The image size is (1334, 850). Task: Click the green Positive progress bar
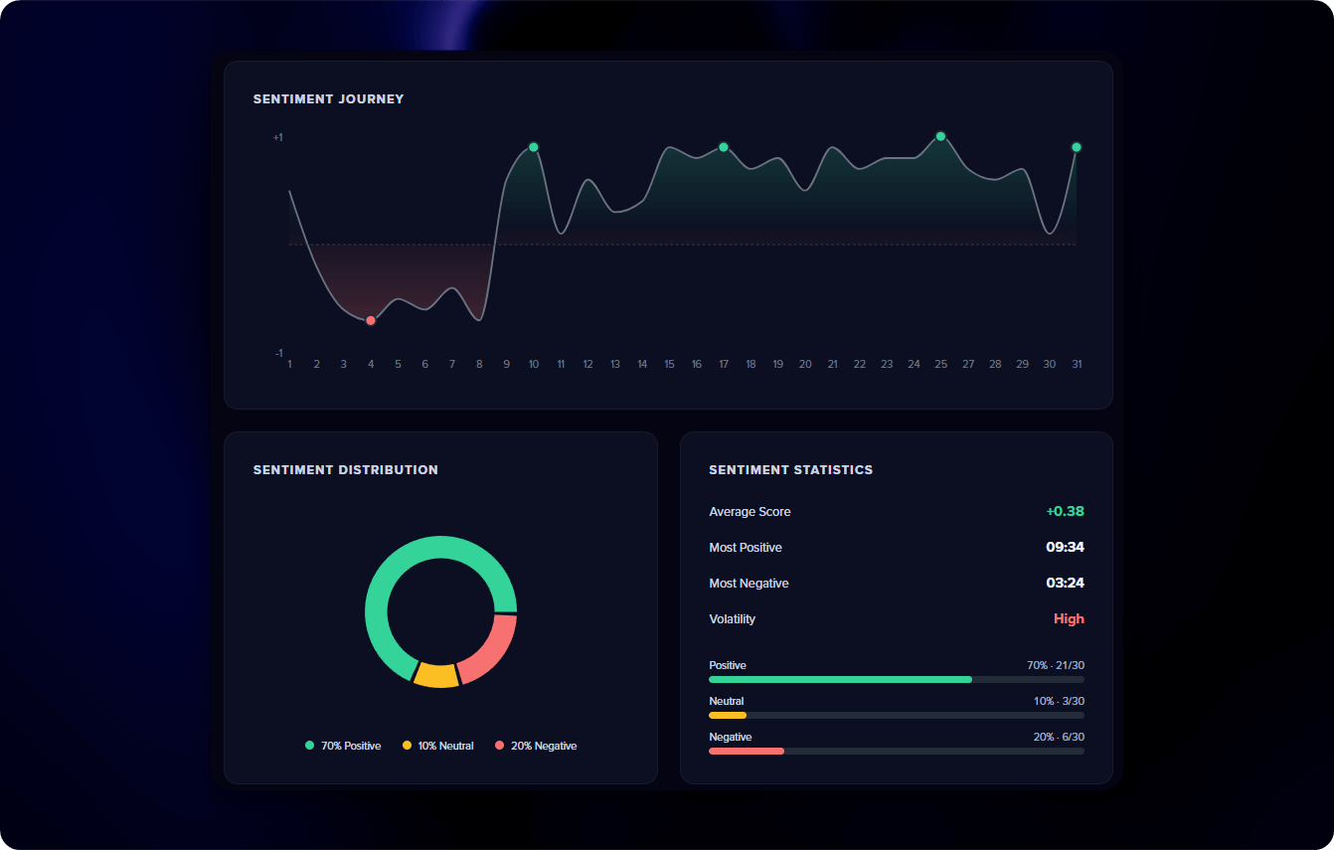tap(840, 679)
